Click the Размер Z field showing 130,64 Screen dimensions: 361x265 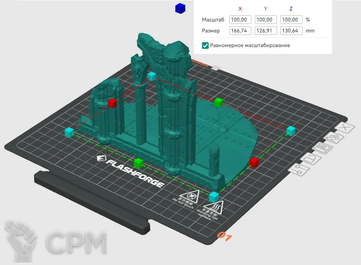coord(291,30)
